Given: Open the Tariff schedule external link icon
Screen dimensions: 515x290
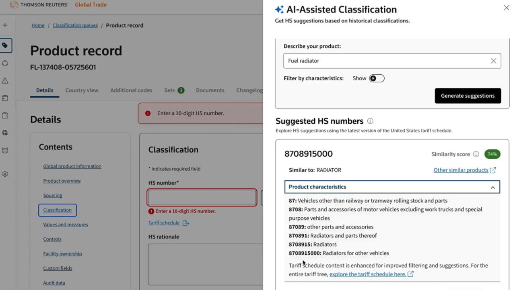Looking at the screenshot, I should click(x=185, y=222).
